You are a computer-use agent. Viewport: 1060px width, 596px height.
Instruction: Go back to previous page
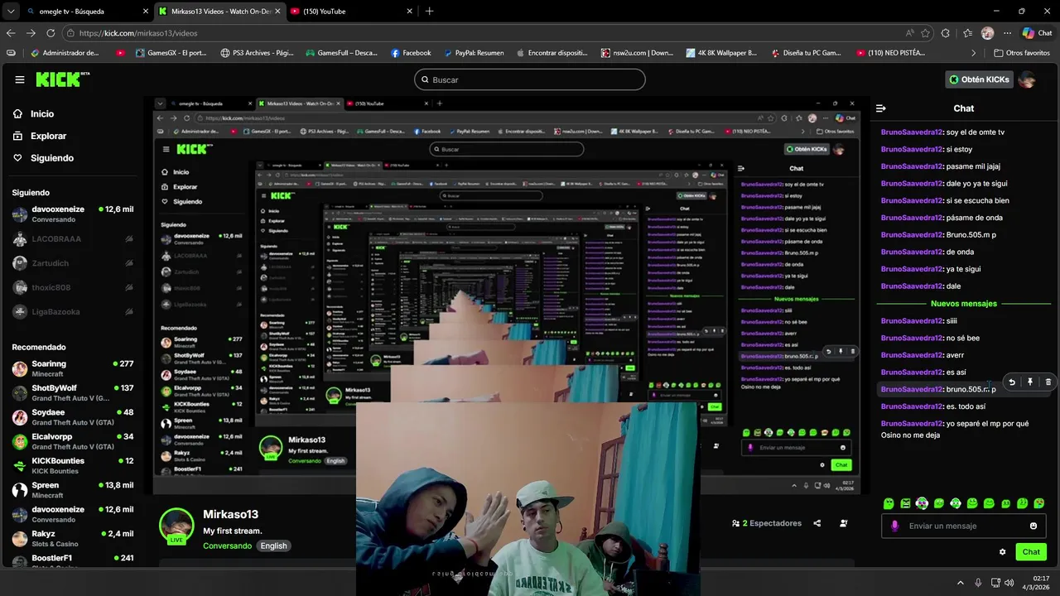(11, 33)
